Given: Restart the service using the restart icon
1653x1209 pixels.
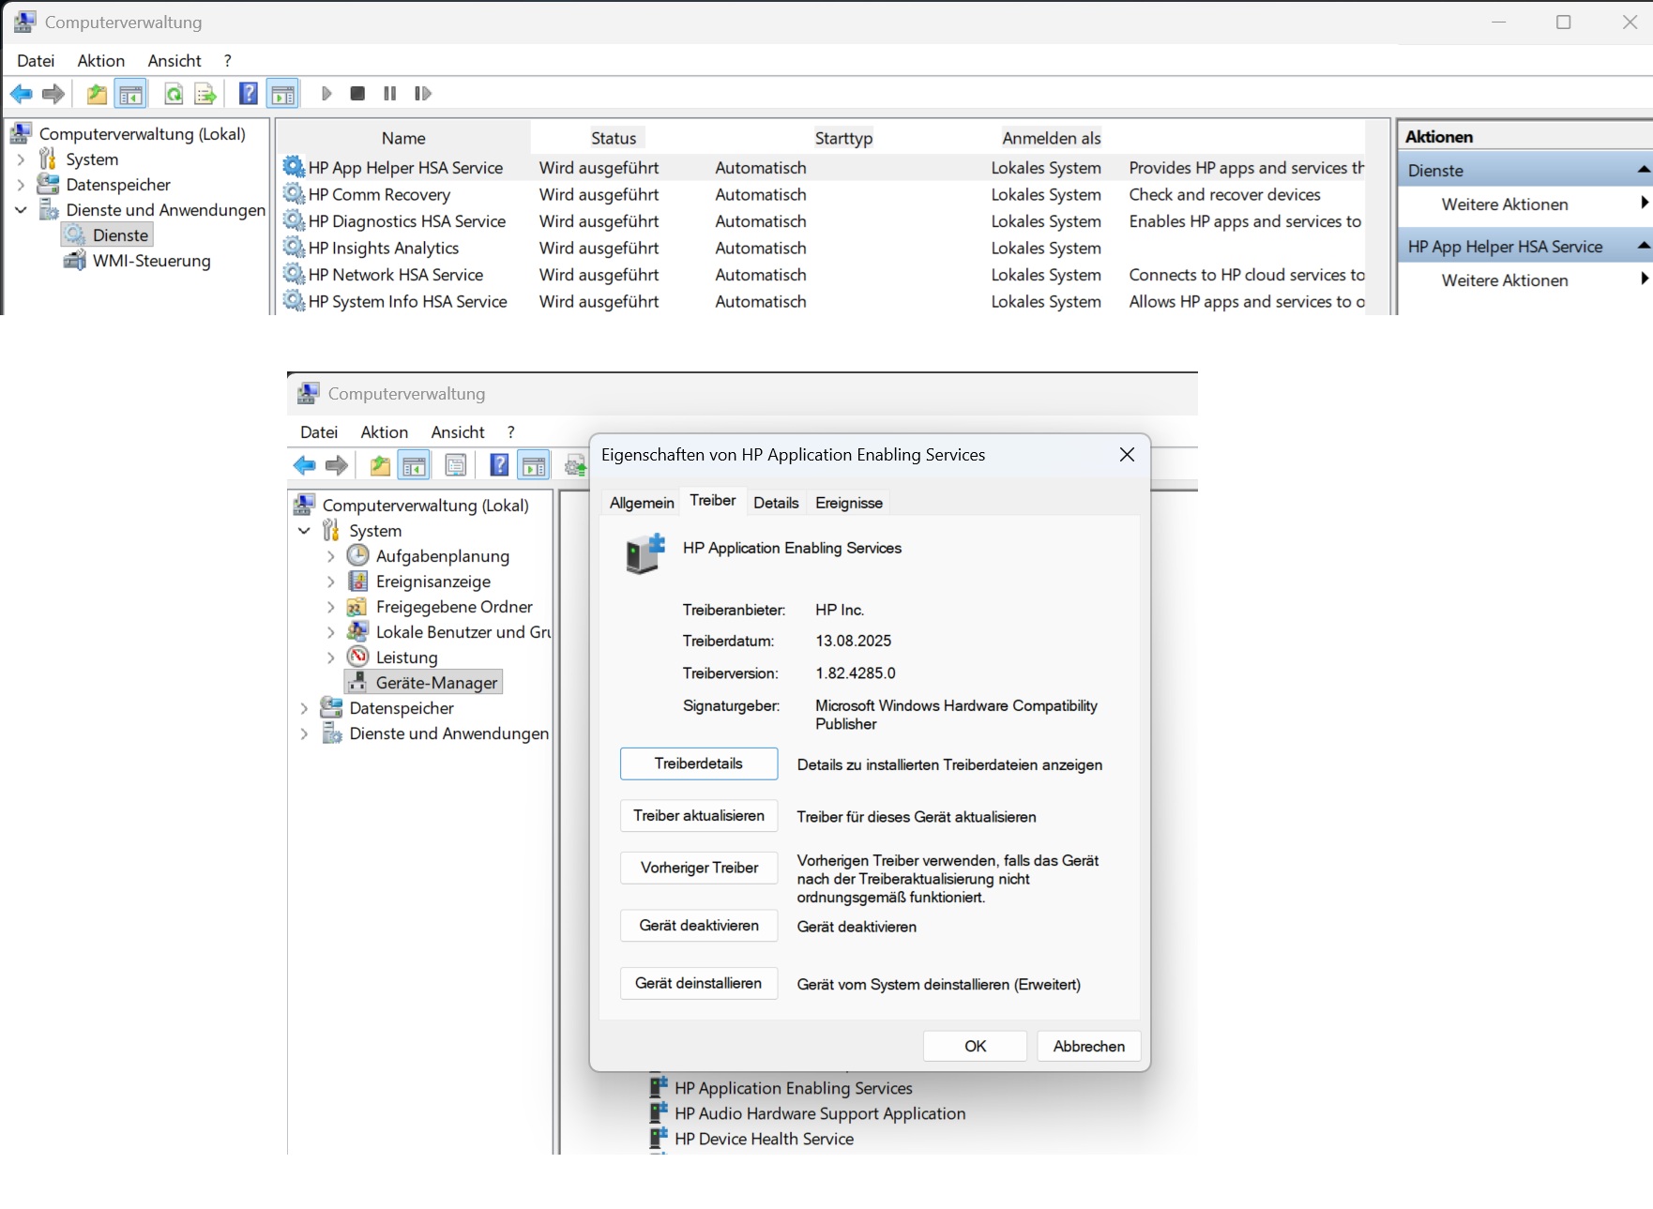Looking at the screenshot, I should [x=423, y=94].
